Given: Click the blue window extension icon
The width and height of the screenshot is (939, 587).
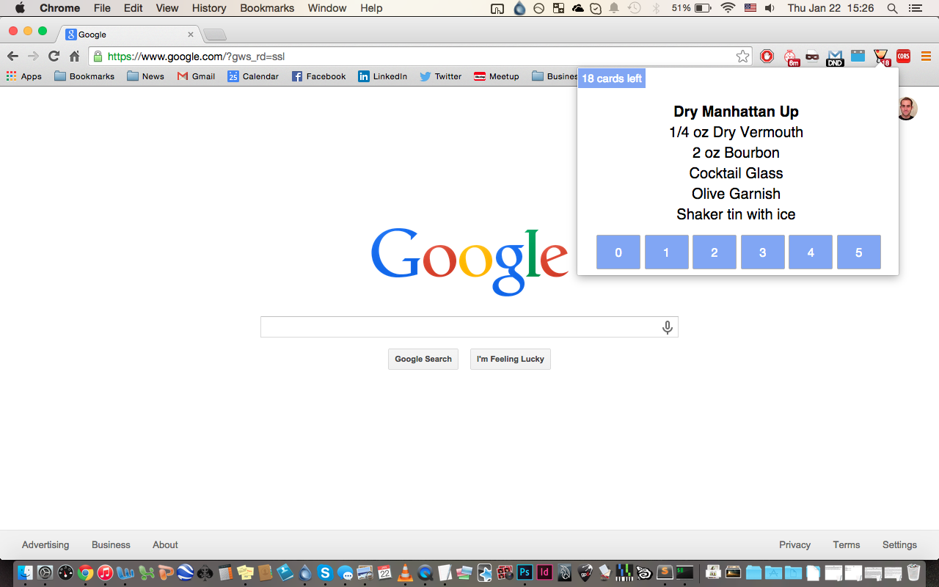Looking at the screenshot, I should pyautogui.click(x=858, y=56).
